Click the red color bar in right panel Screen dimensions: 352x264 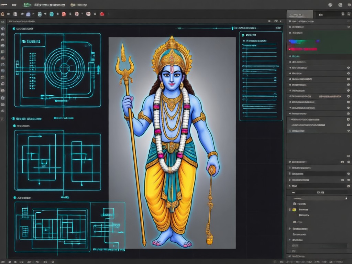click(303, 49)
